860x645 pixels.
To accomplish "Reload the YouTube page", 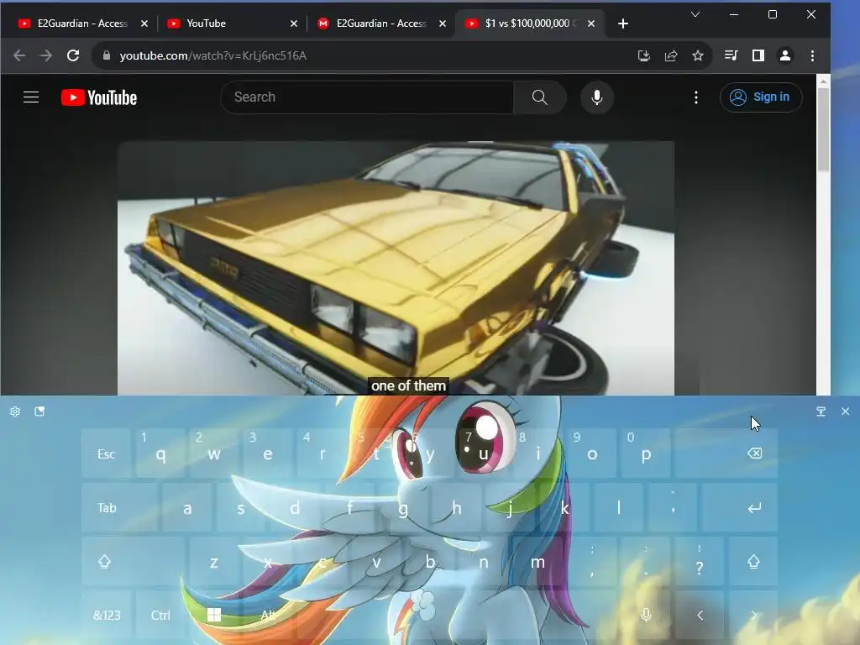I will [x=73, y=55].
